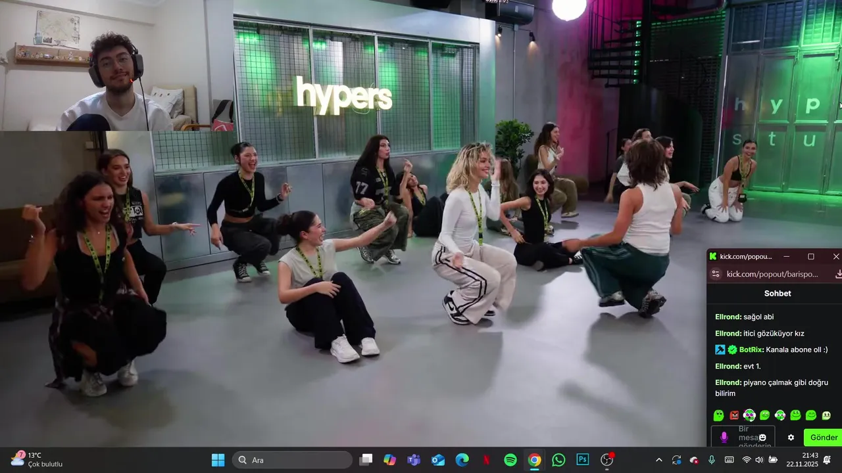Click BotRix's blue moderator hammer badge
The height and width of the screenshot is (473, 842).
click(720, 350)
